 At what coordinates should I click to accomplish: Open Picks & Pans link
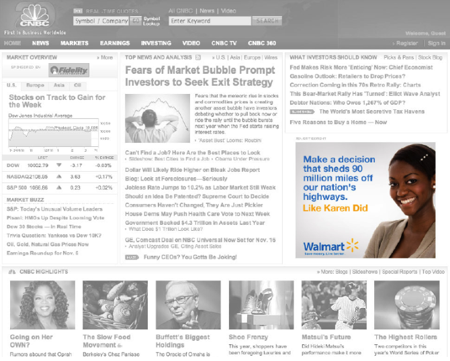tap(399, 57)
